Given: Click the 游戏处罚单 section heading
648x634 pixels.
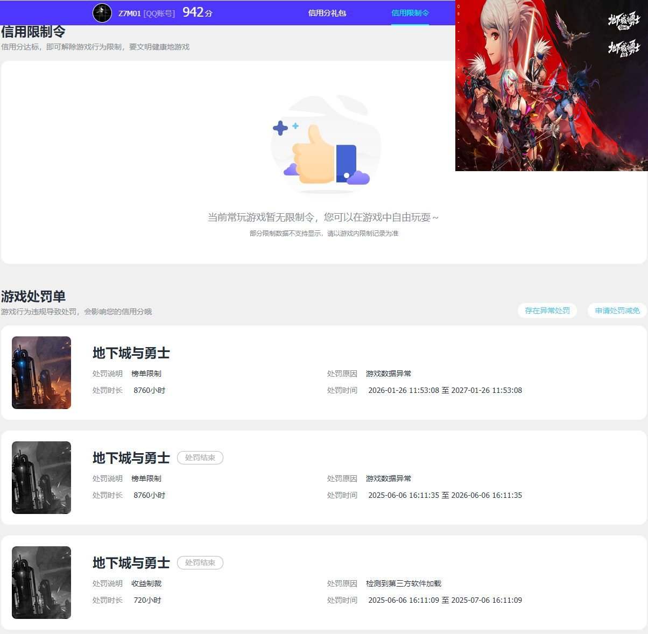Looking at the screenshot, I should pyautogui.click(x=33, y=297).
